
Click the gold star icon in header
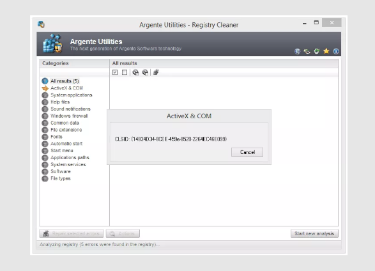point(326,51)
